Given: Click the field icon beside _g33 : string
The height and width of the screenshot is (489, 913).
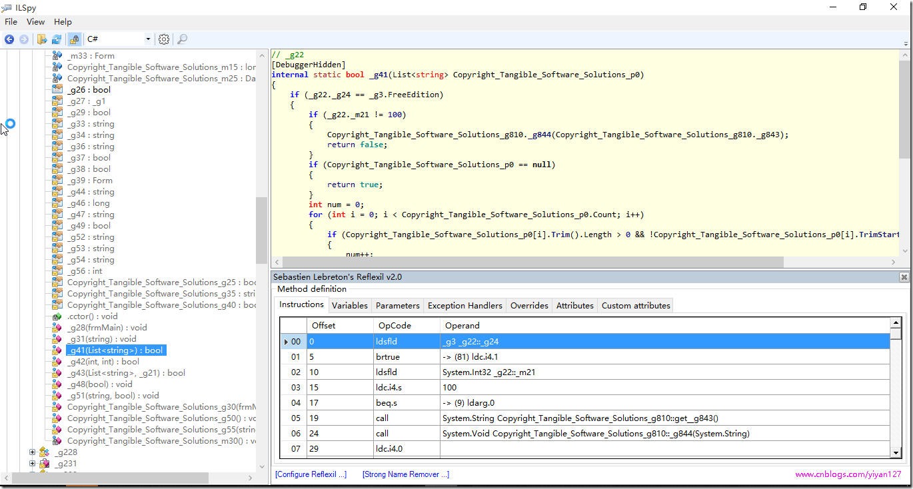Looking at the screenshot, I should point(57,124).
